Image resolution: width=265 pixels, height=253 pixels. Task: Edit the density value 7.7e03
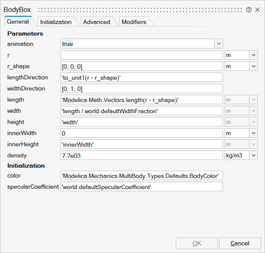142,155
